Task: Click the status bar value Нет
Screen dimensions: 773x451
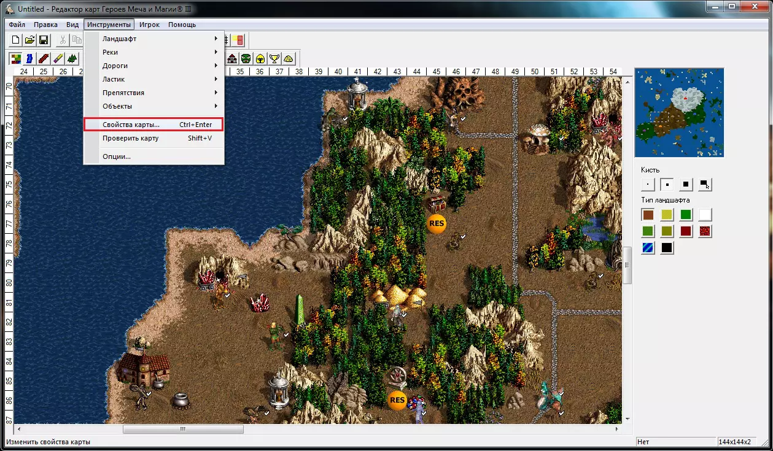Action: [x=643, y=442]
